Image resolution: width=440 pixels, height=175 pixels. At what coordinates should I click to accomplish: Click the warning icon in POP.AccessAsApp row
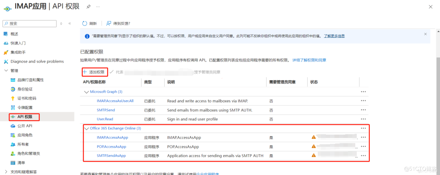[313, 146]
